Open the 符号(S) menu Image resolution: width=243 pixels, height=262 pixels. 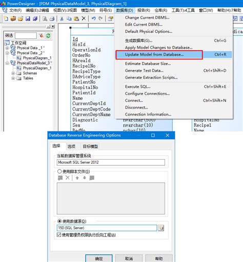click(106, 10)
